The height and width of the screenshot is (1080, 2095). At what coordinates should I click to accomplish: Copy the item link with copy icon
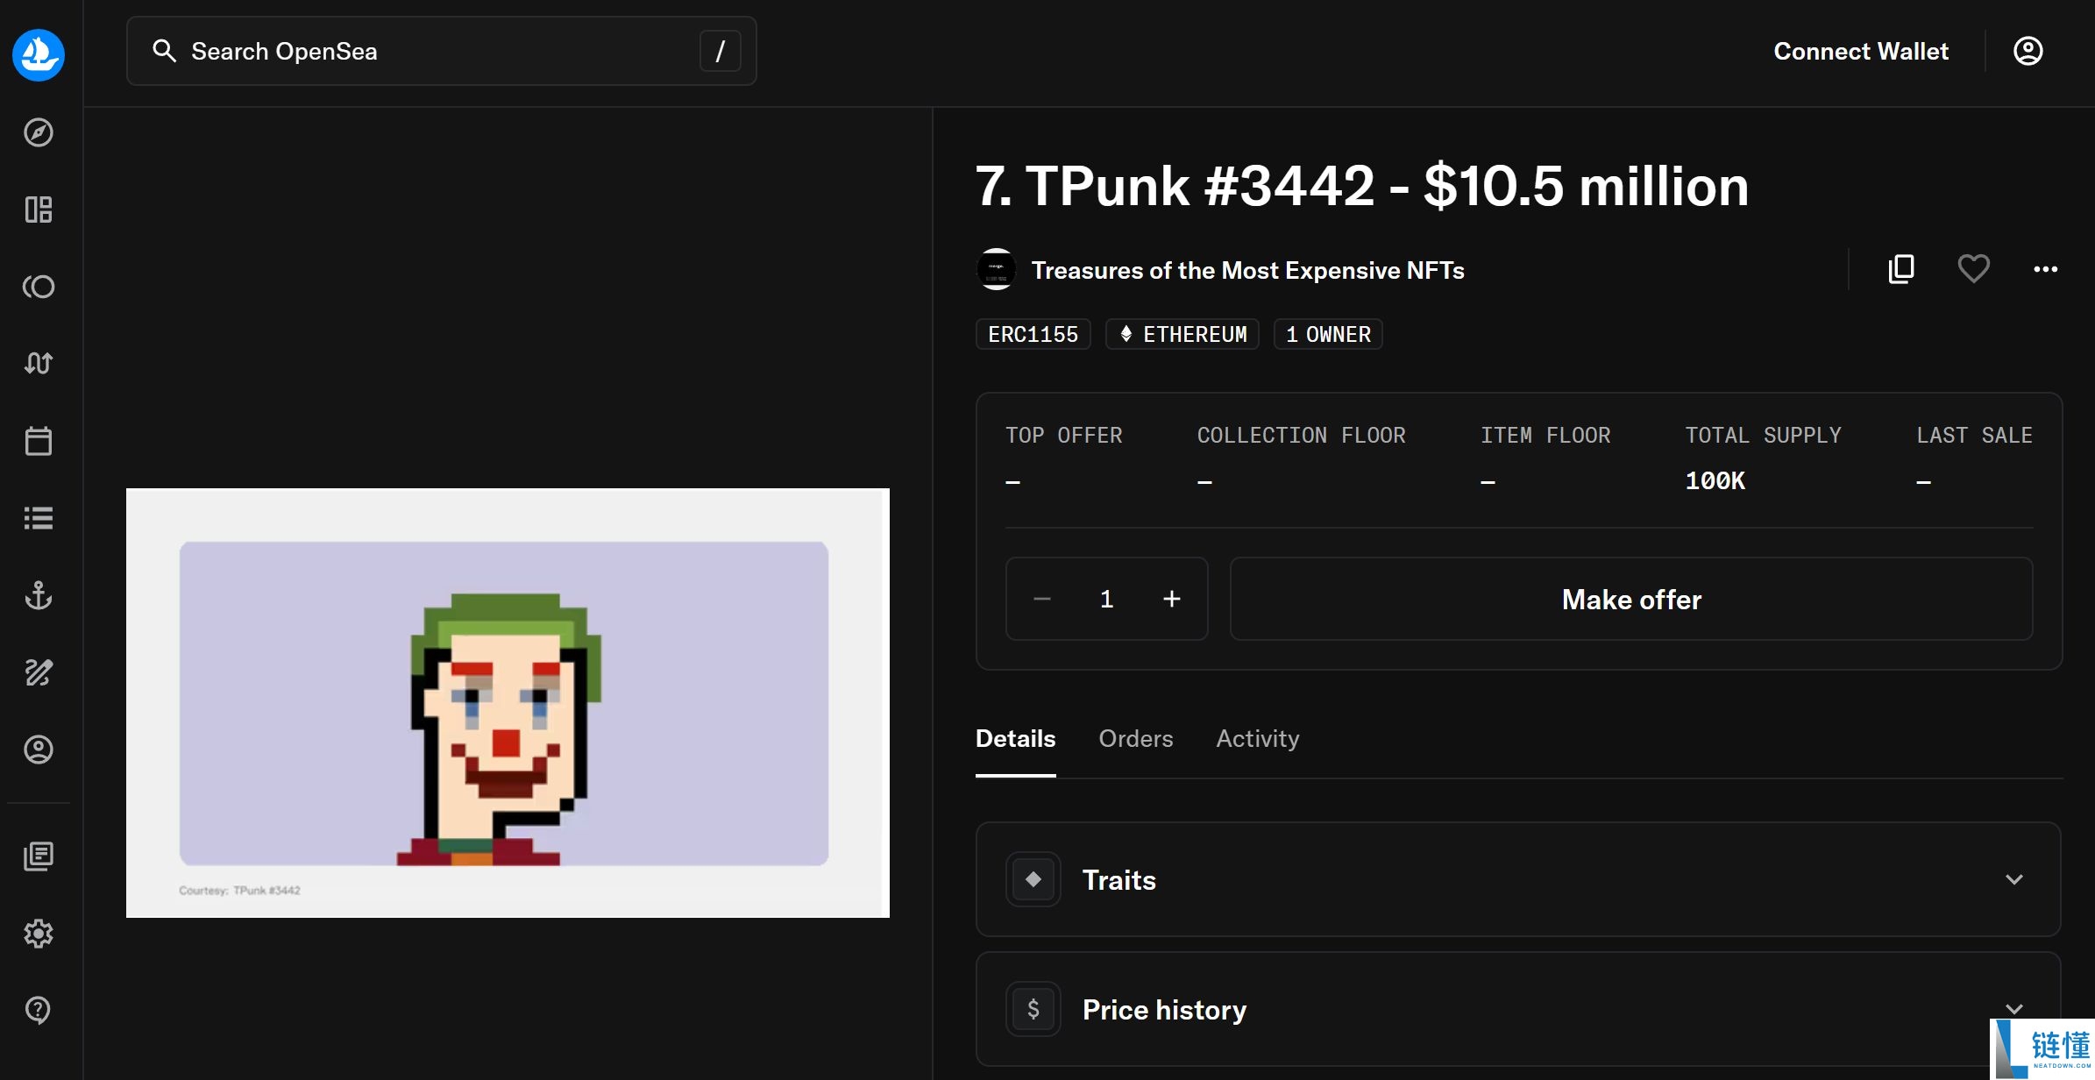[1901, 269]
